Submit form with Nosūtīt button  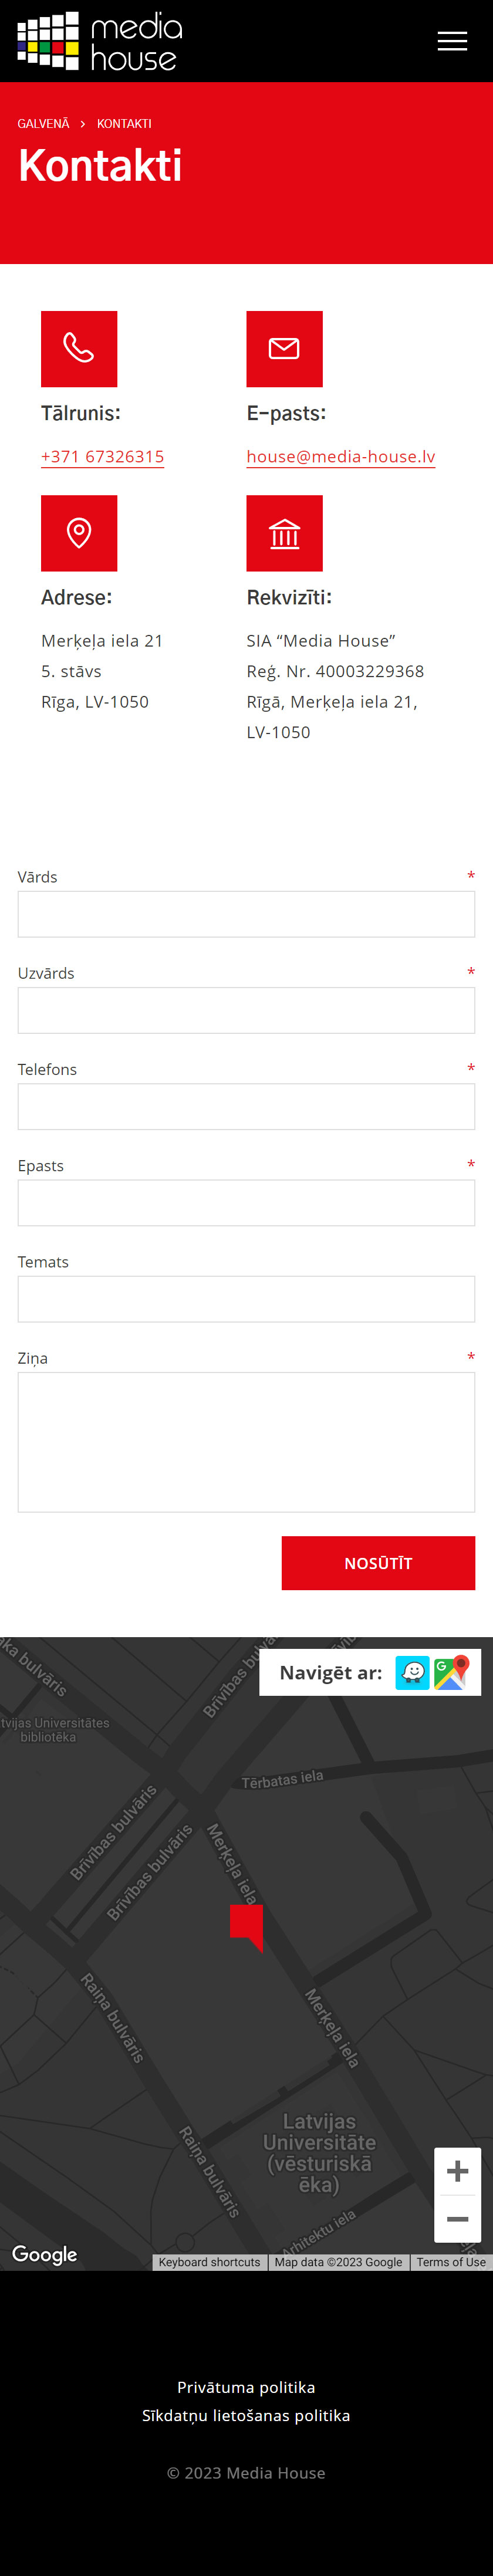coord(378,1563)
